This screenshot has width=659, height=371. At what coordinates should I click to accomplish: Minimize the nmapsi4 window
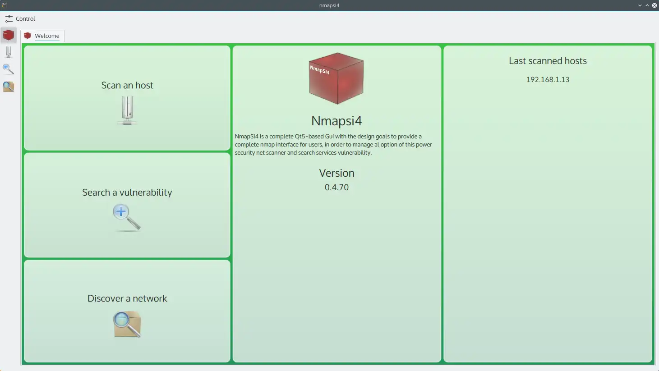[640, 5]
